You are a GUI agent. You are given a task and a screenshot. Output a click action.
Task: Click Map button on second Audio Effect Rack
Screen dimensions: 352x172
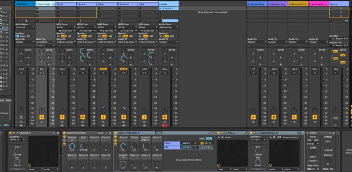tap(158, 133)
